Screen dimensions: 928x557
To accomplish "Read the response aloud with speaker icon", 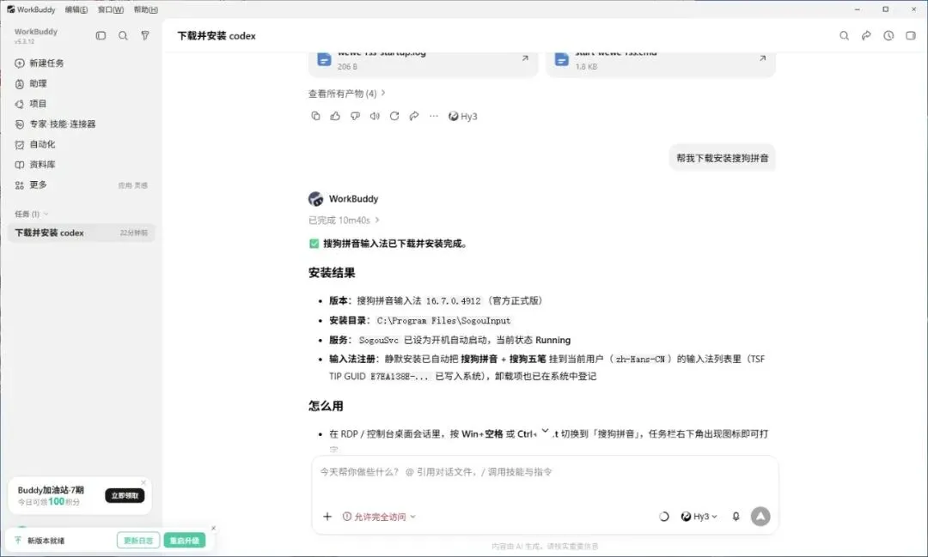I will point(375,116).
